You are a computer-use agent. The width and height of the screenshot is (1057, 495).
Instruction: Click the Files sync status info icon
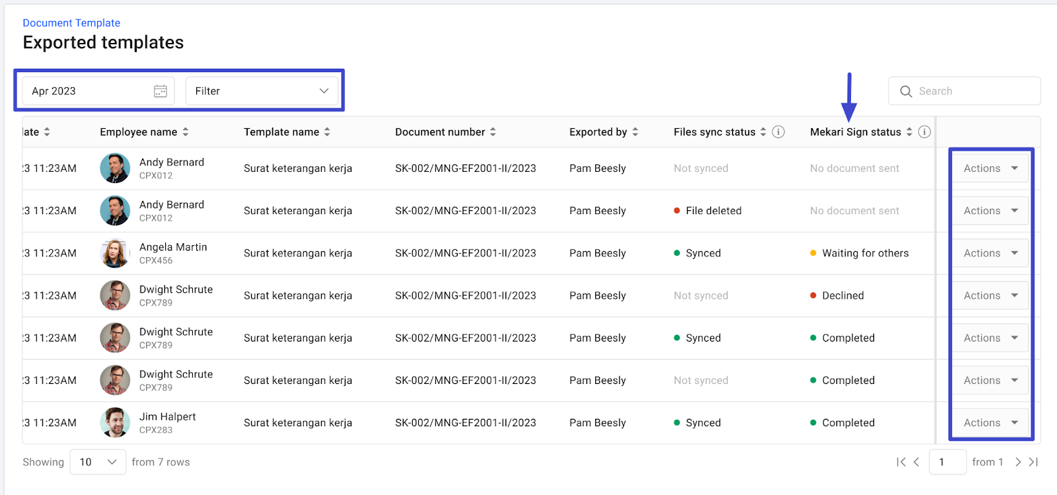(778, 132)
